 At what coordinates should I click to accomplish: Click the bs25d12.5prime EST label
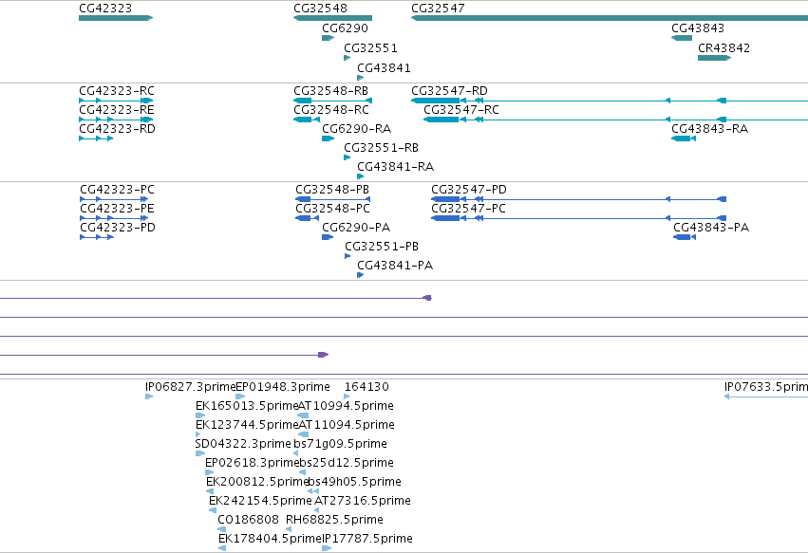[347, 464]
